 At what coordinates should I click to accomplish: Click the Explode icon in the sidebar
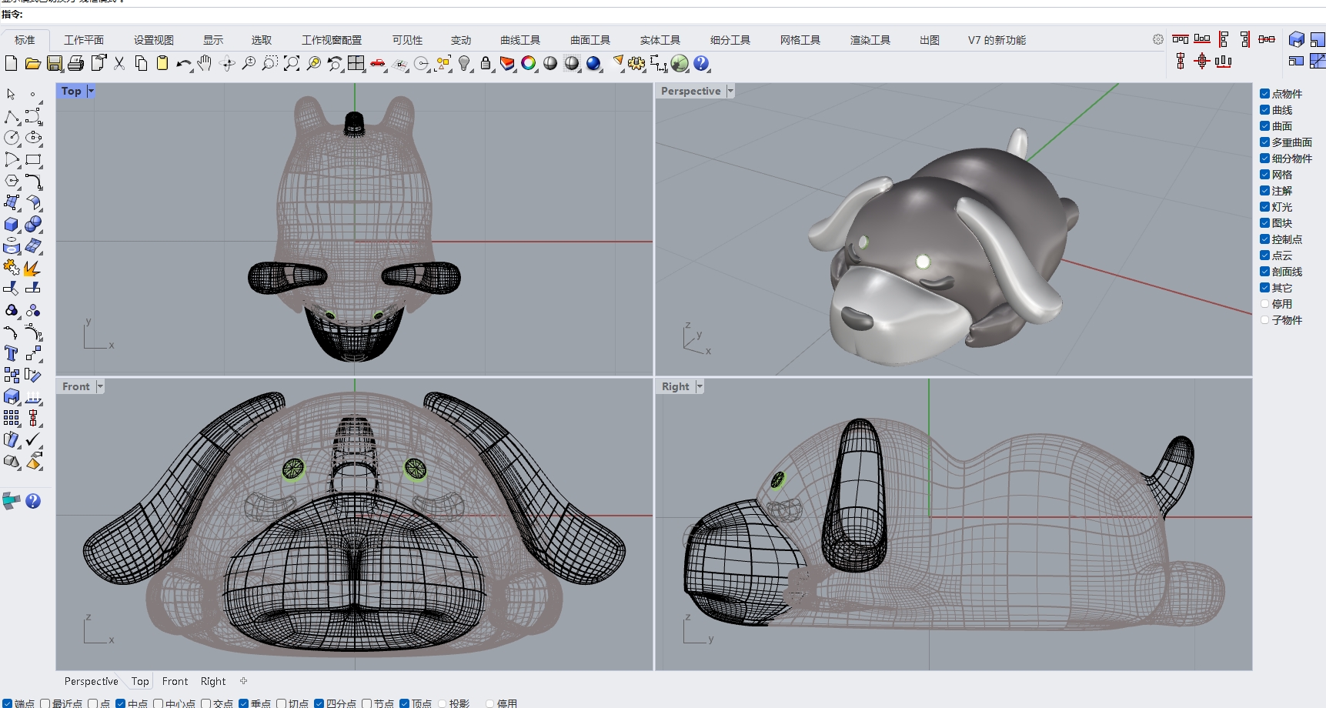click(33, 268)
